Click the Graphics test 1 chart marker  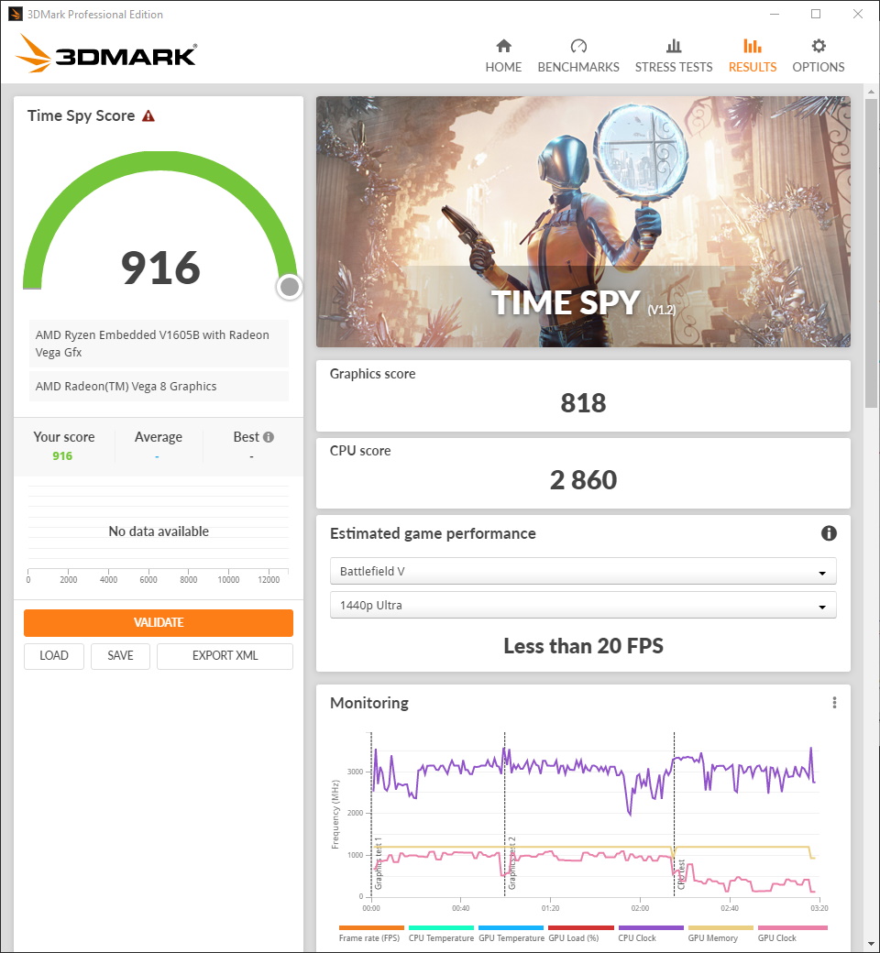tap(378, 863)
